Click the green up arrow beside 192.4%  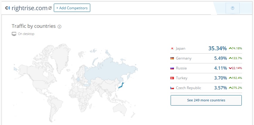(230, 78)
